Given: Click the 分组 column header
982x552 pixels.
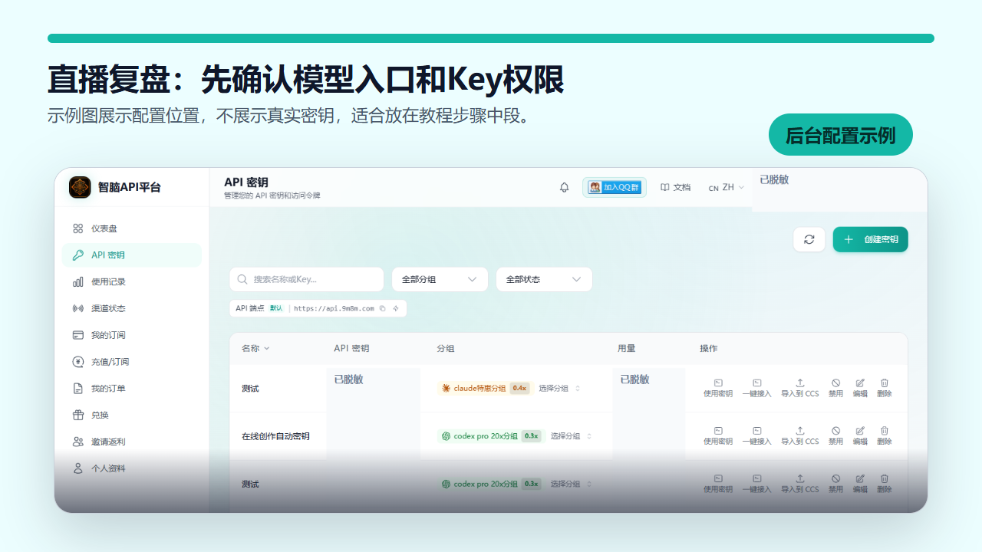Looking at the screenshot, I should 446,348.
